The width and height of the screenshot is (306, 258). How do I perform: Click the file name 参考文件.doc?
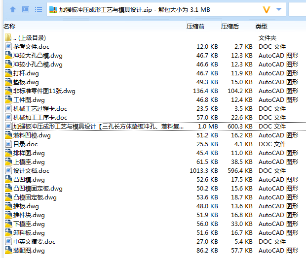[x=32, y=47]
